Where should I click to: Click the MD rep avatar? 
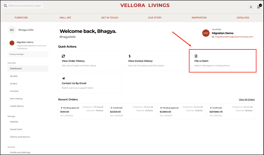[206, 33]
